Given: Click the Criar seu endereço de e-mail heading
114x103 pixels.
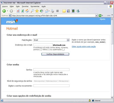Looking at the screenshot, I should coord(22,35).
